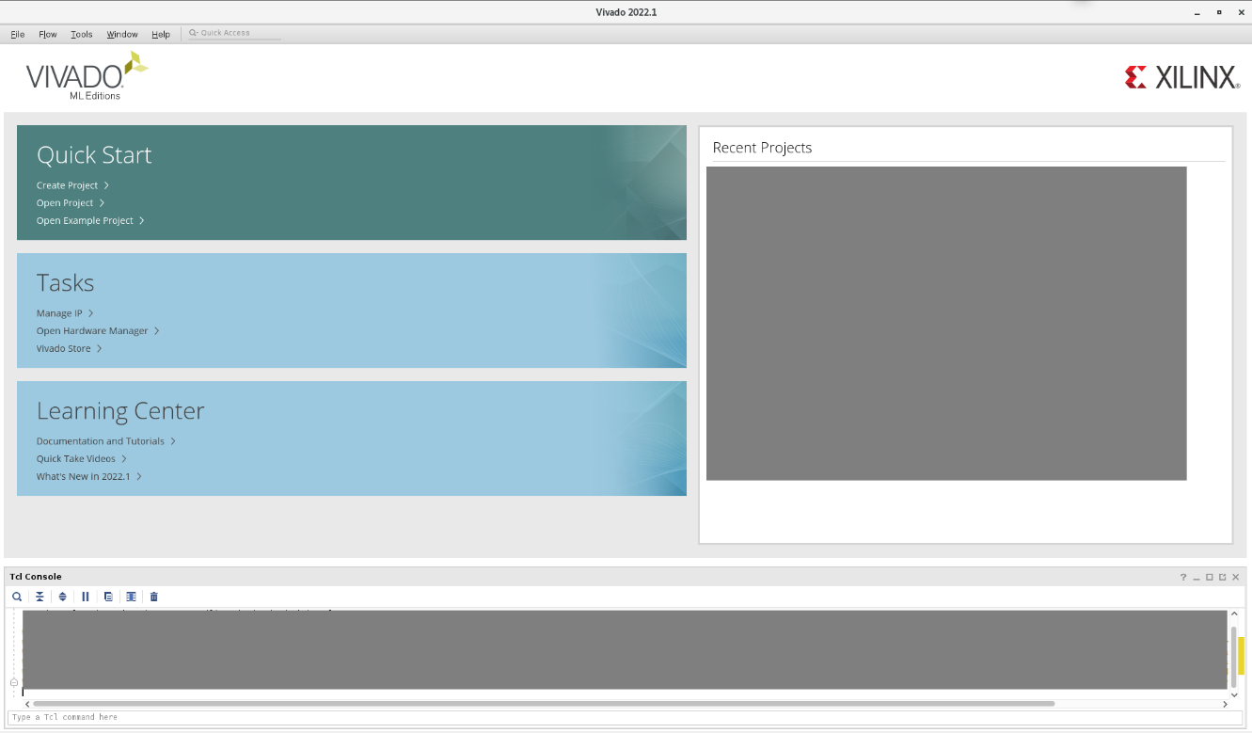
Task: Open the Flow menu
Action: tap(48, 34)
